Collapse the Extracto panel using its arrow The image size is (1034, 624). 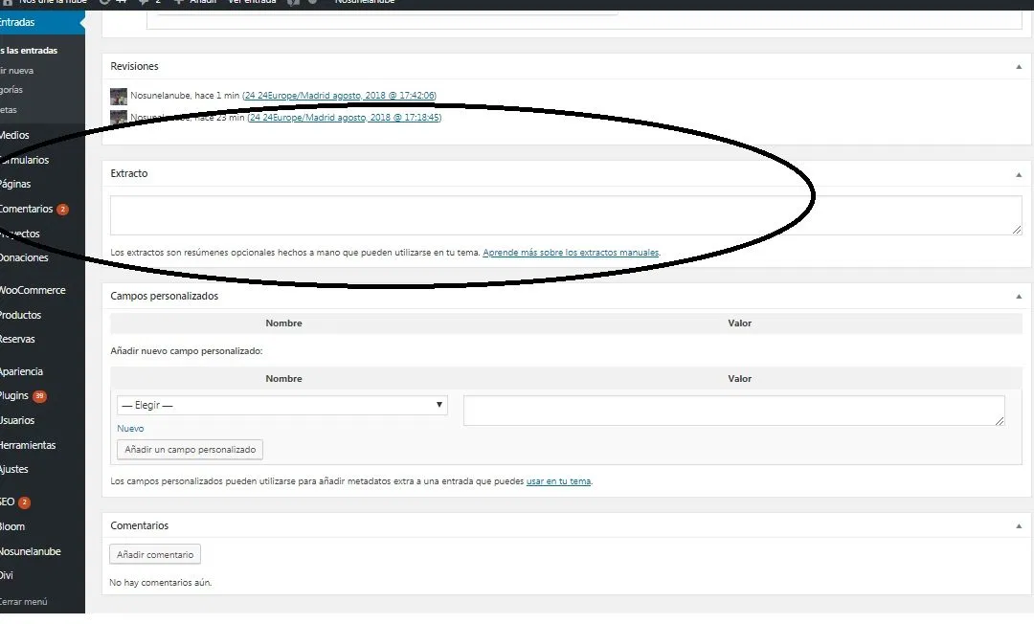point(1018,174)
